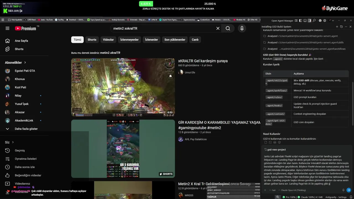Select the Son yüklenenler filter chip
354x199 pixels.
[175, 40]
